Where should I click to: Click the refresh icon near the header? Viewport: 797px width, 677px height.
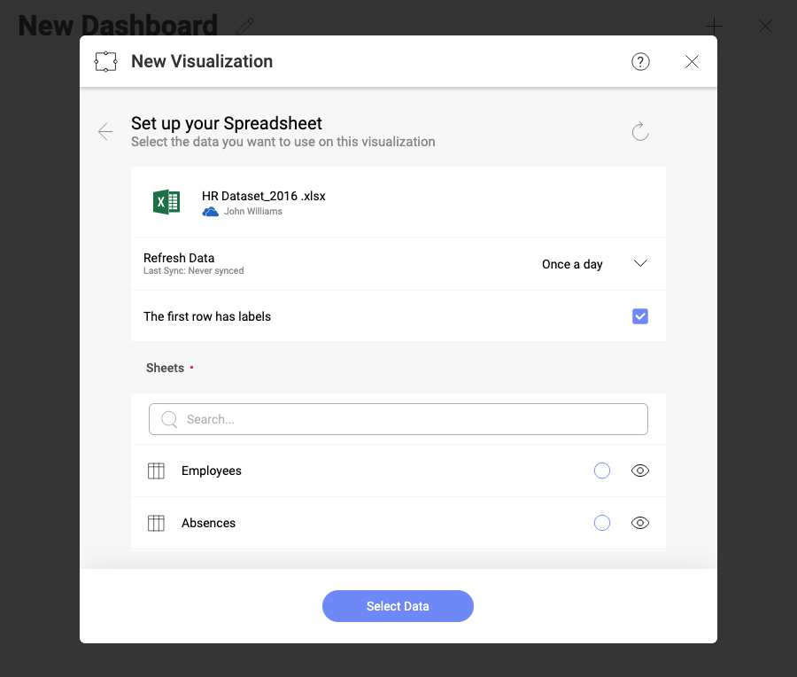click(640, 132)
